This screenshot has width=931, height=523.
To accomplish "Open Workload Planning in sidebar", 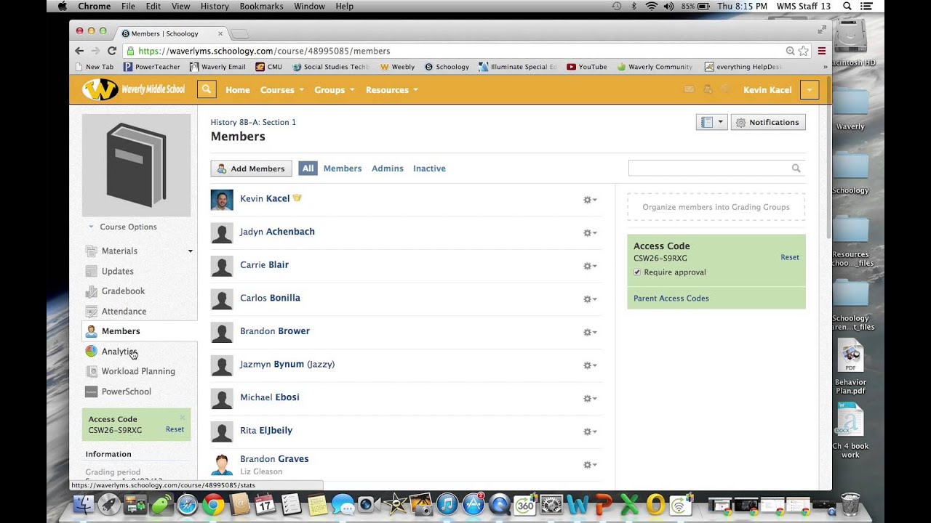I will coord(138,371).
